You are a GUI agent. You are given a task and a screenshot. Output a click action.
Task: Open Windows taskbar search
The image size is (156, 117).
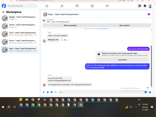point(9,107)
